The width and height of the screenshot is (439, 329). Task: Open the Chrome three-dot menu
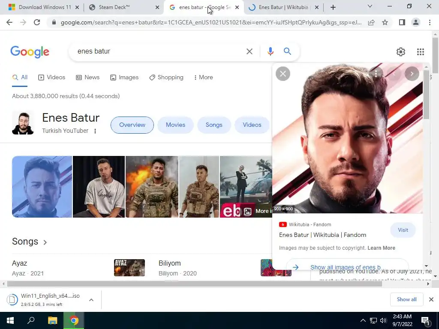[x=430, y=22]
